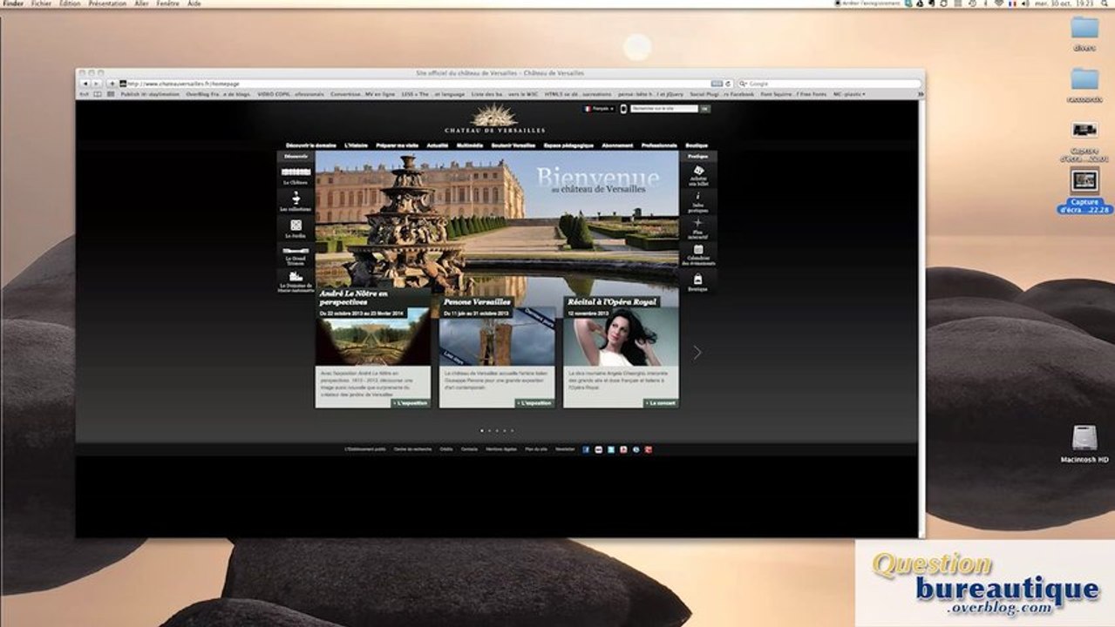Open Soutenir Versailles navigation item

(x=513, y=145)
